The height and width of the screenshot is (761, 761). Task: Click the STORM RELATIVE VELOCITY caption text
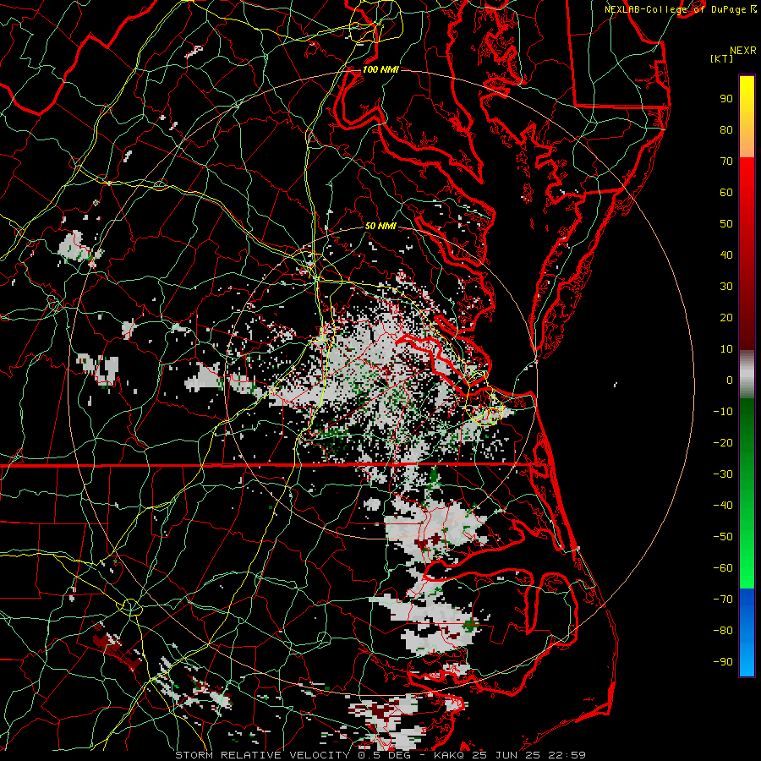click(x=263, y=755)
